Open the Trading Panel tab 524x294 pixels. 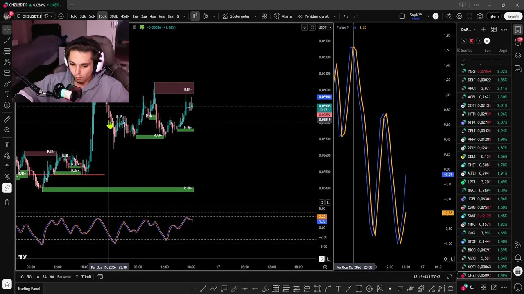click(x=29, y=289)
